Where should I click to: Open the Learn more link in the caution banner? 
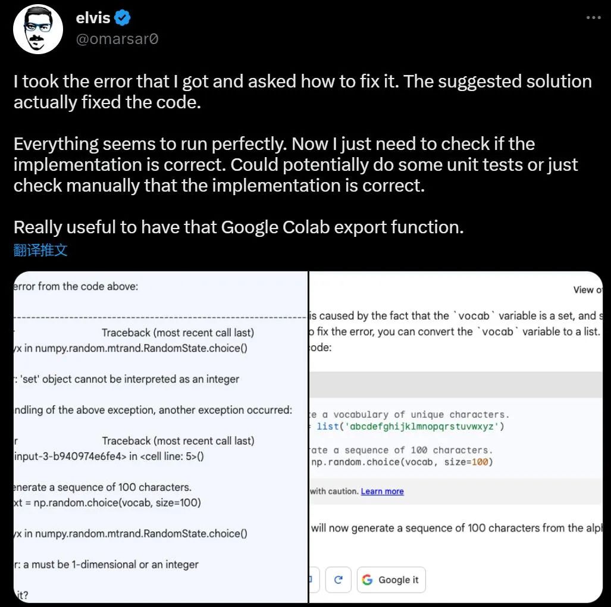tap(383, 492)
